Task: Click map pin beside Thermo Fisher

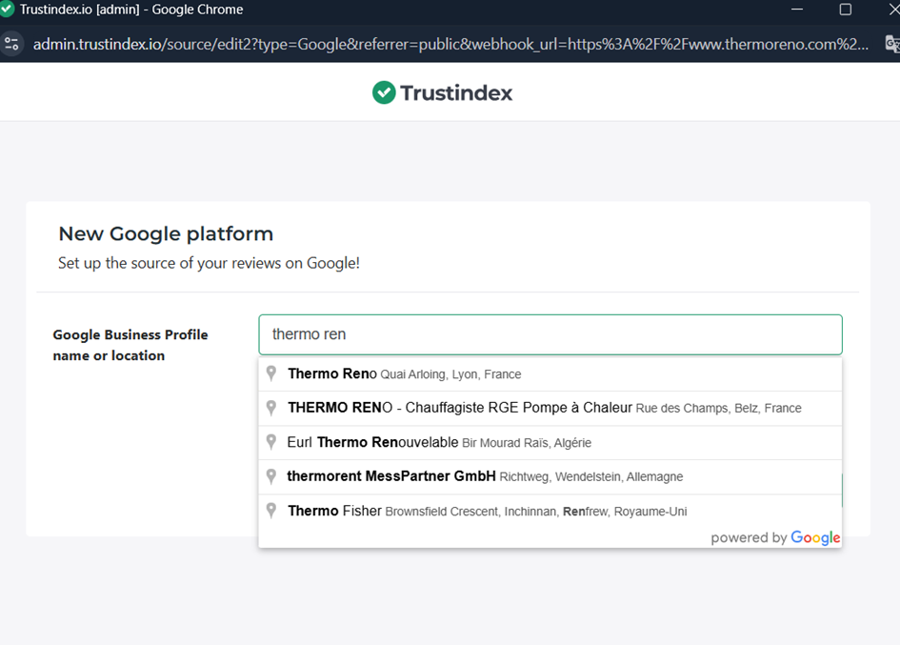Action: coord(271,511)
